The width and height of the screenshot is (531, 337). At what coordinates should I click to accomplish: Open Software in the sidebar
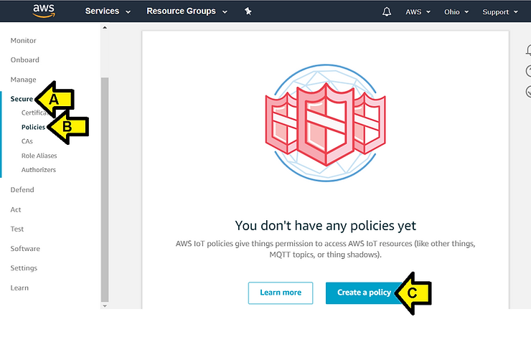click(x=25, y=249)
